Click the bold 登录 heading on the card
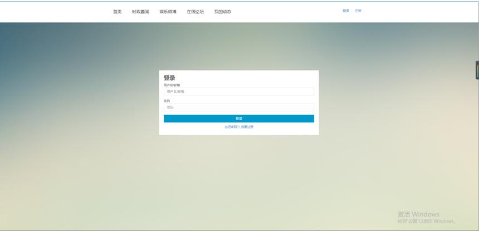This screenshot has height=231, width=479. (169, 78)
